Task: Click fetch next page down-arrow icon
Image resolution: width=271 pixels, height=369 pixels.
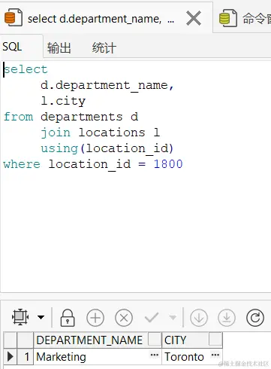Action: click(x=199, y=318)
